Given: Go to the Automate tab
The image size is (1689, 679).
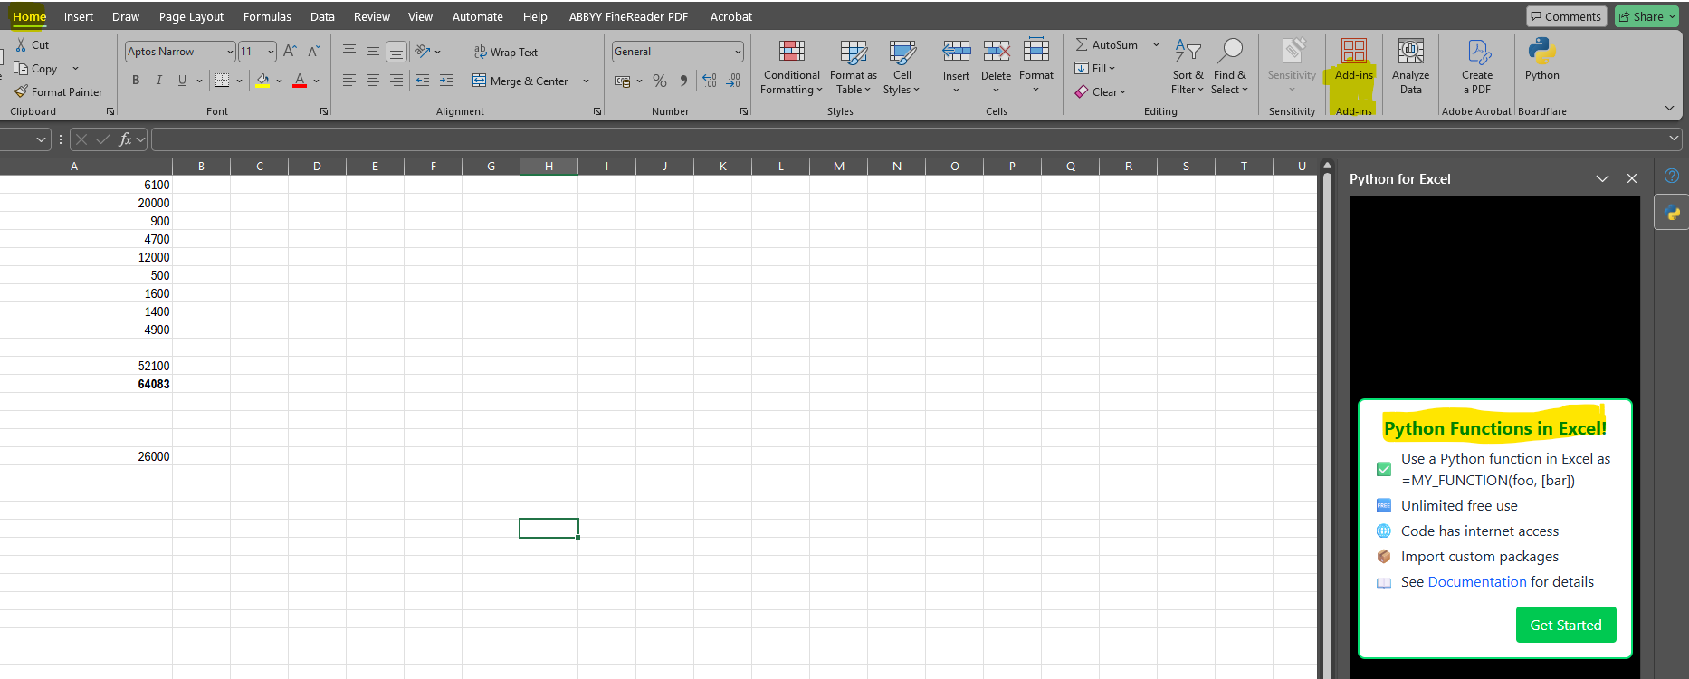Looking at the screenshot, I should point(477,16).
